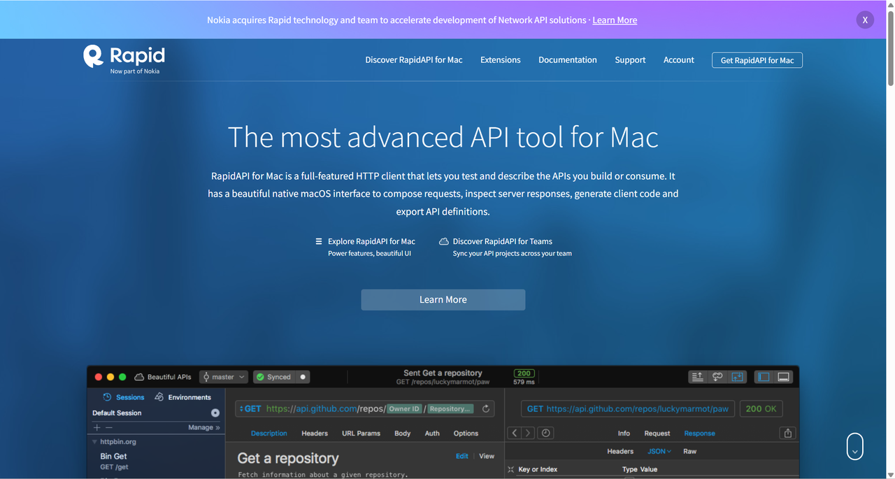Screen dimensions: 895x479
Task: Click the share export icon
Action: point(788,434)
